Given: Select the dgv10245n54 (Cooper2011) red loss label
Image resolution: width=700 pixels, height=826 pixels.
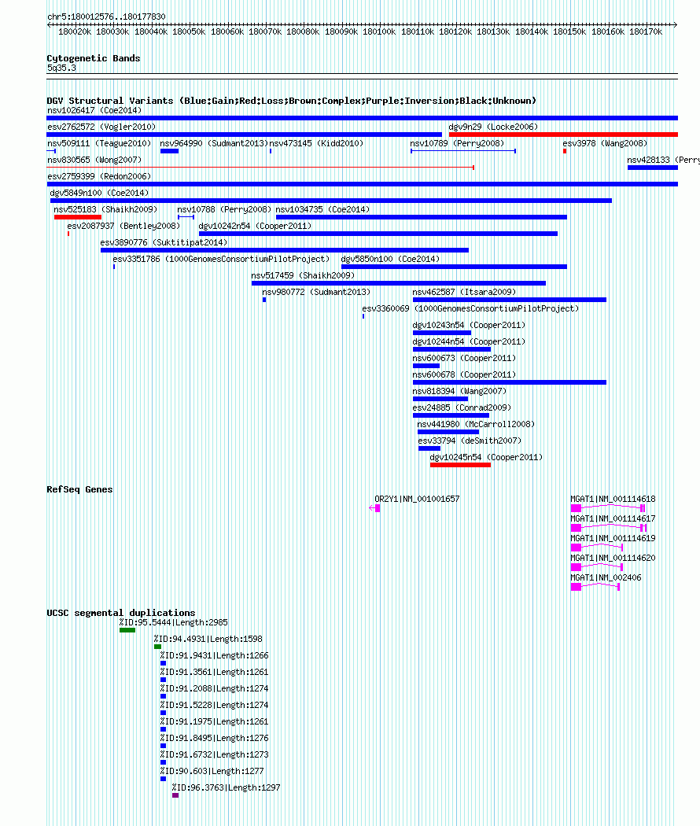Looking at the screenshot, I should click(486, 458).
